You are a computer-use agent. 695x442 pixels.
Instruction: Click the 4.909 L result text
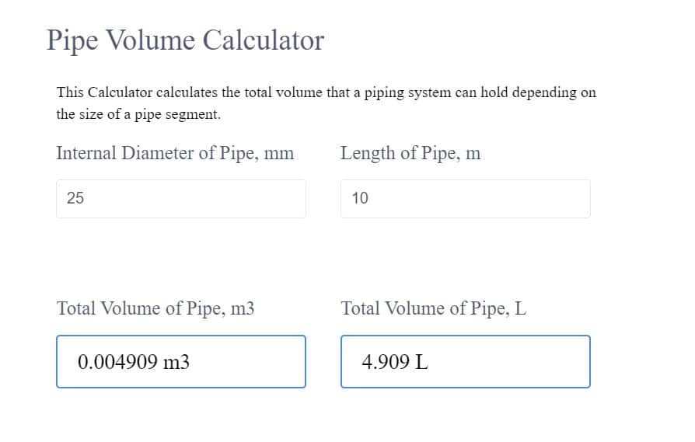pyautogui.click(x=395, y=361)
